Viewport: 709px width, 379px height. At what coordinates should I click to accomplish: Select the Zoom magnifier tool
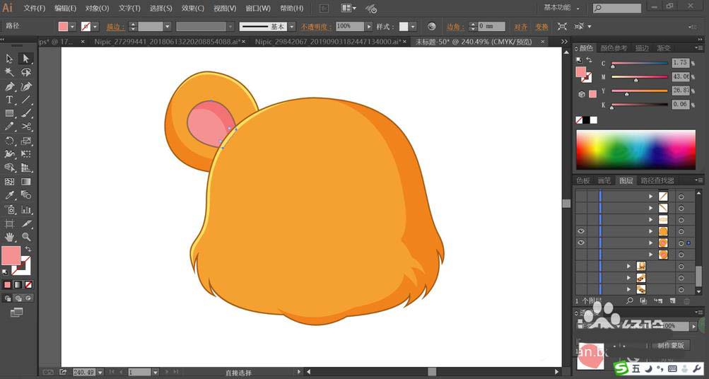[26, 237]
